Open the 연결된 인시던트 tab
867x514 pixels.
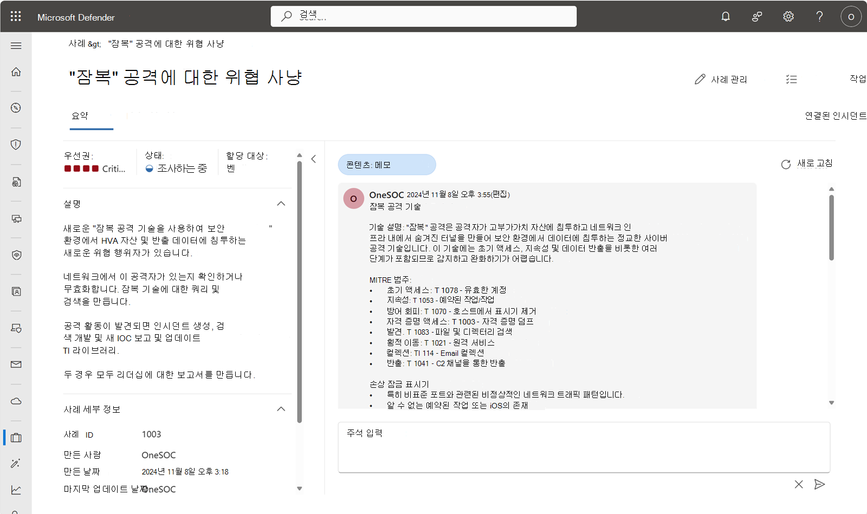836,116
